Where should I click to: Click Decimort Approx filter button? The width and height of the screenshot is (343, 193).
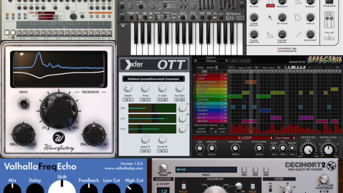[x=183, y=186]
